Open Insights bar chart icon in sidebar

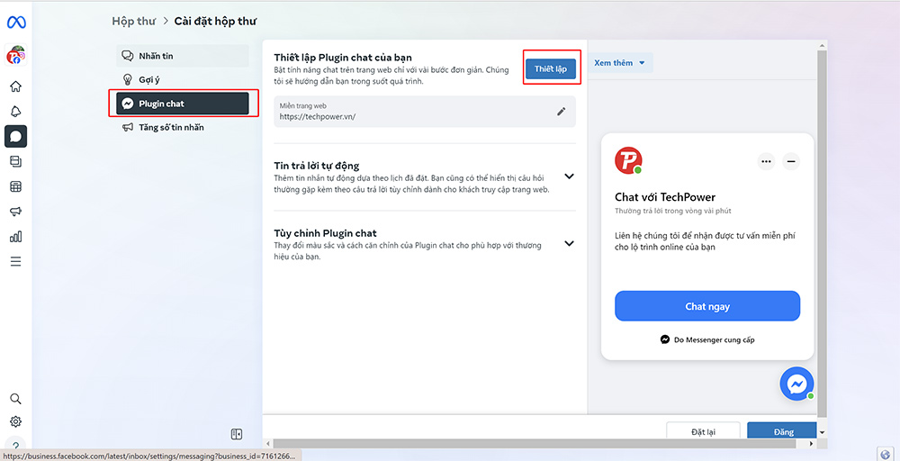click(x=15, y=237)
